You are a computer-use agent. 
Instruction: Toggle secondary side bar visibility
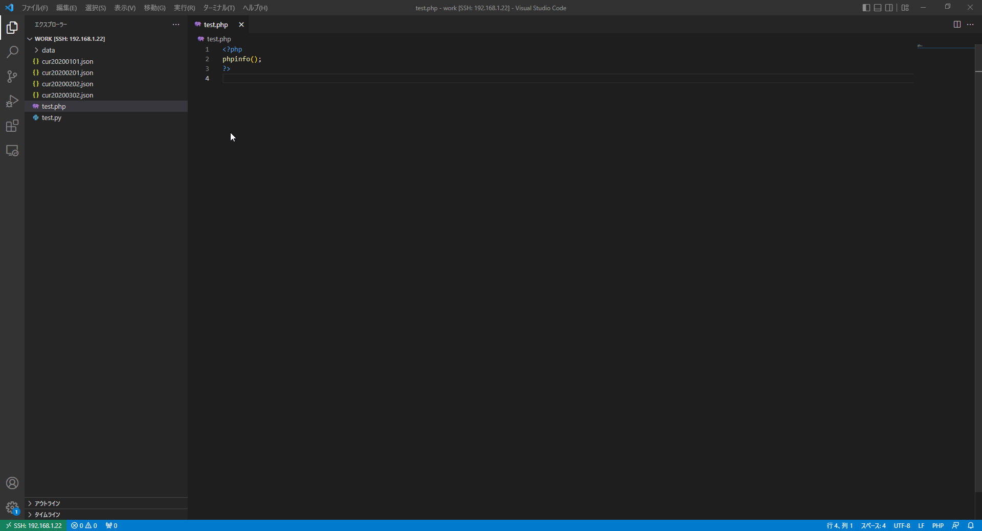click(x=889, y=8)
